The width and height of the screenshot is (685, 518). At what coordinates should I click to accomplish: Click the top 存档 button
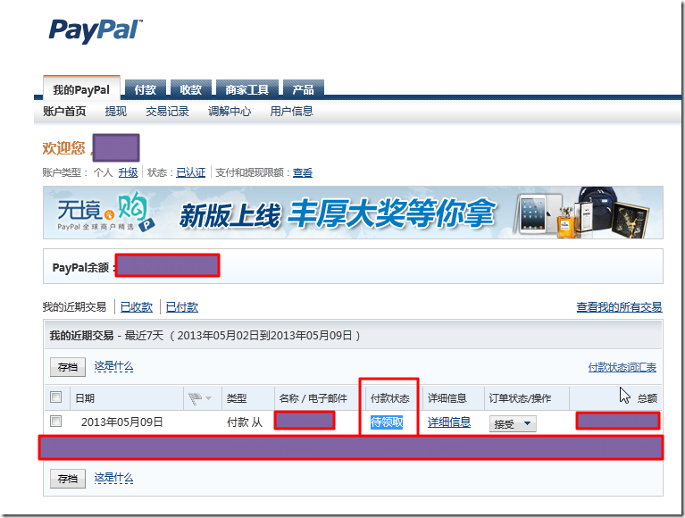tap(68, 367)
